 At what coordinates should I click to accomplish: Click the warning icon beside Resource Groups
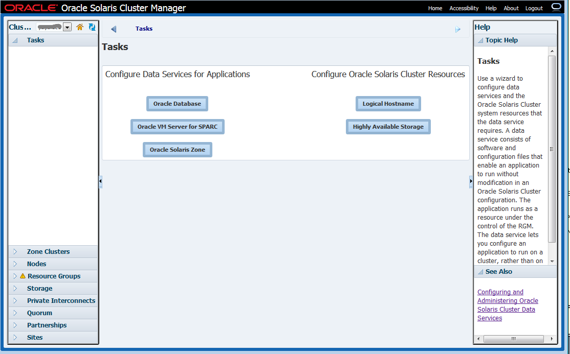click(23, 276)
